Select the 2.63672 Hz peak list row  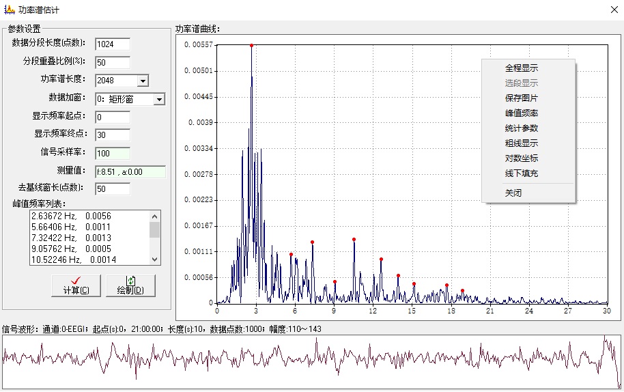89,216
